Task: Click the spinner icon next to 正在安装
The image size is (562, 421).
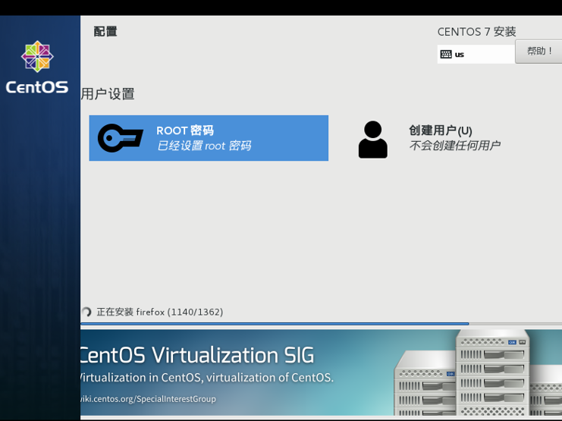Action: [86, 312]
